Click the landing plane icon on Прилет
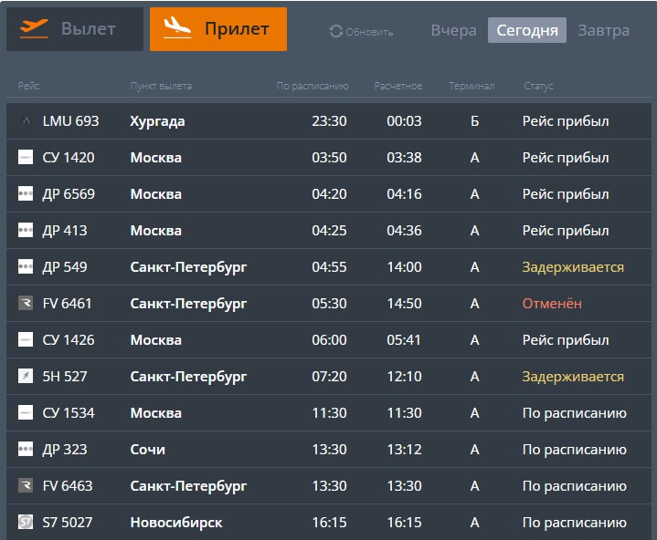This screenshot has height=540, width=657. tap(177, 28)
